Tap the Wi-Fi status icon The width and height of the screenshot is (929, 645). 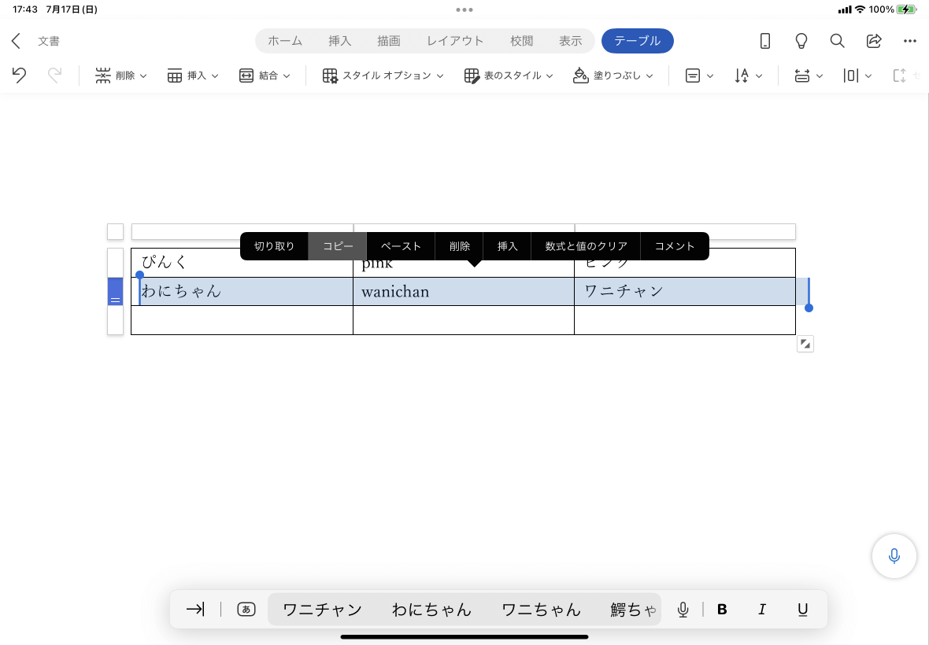point(860,9)
